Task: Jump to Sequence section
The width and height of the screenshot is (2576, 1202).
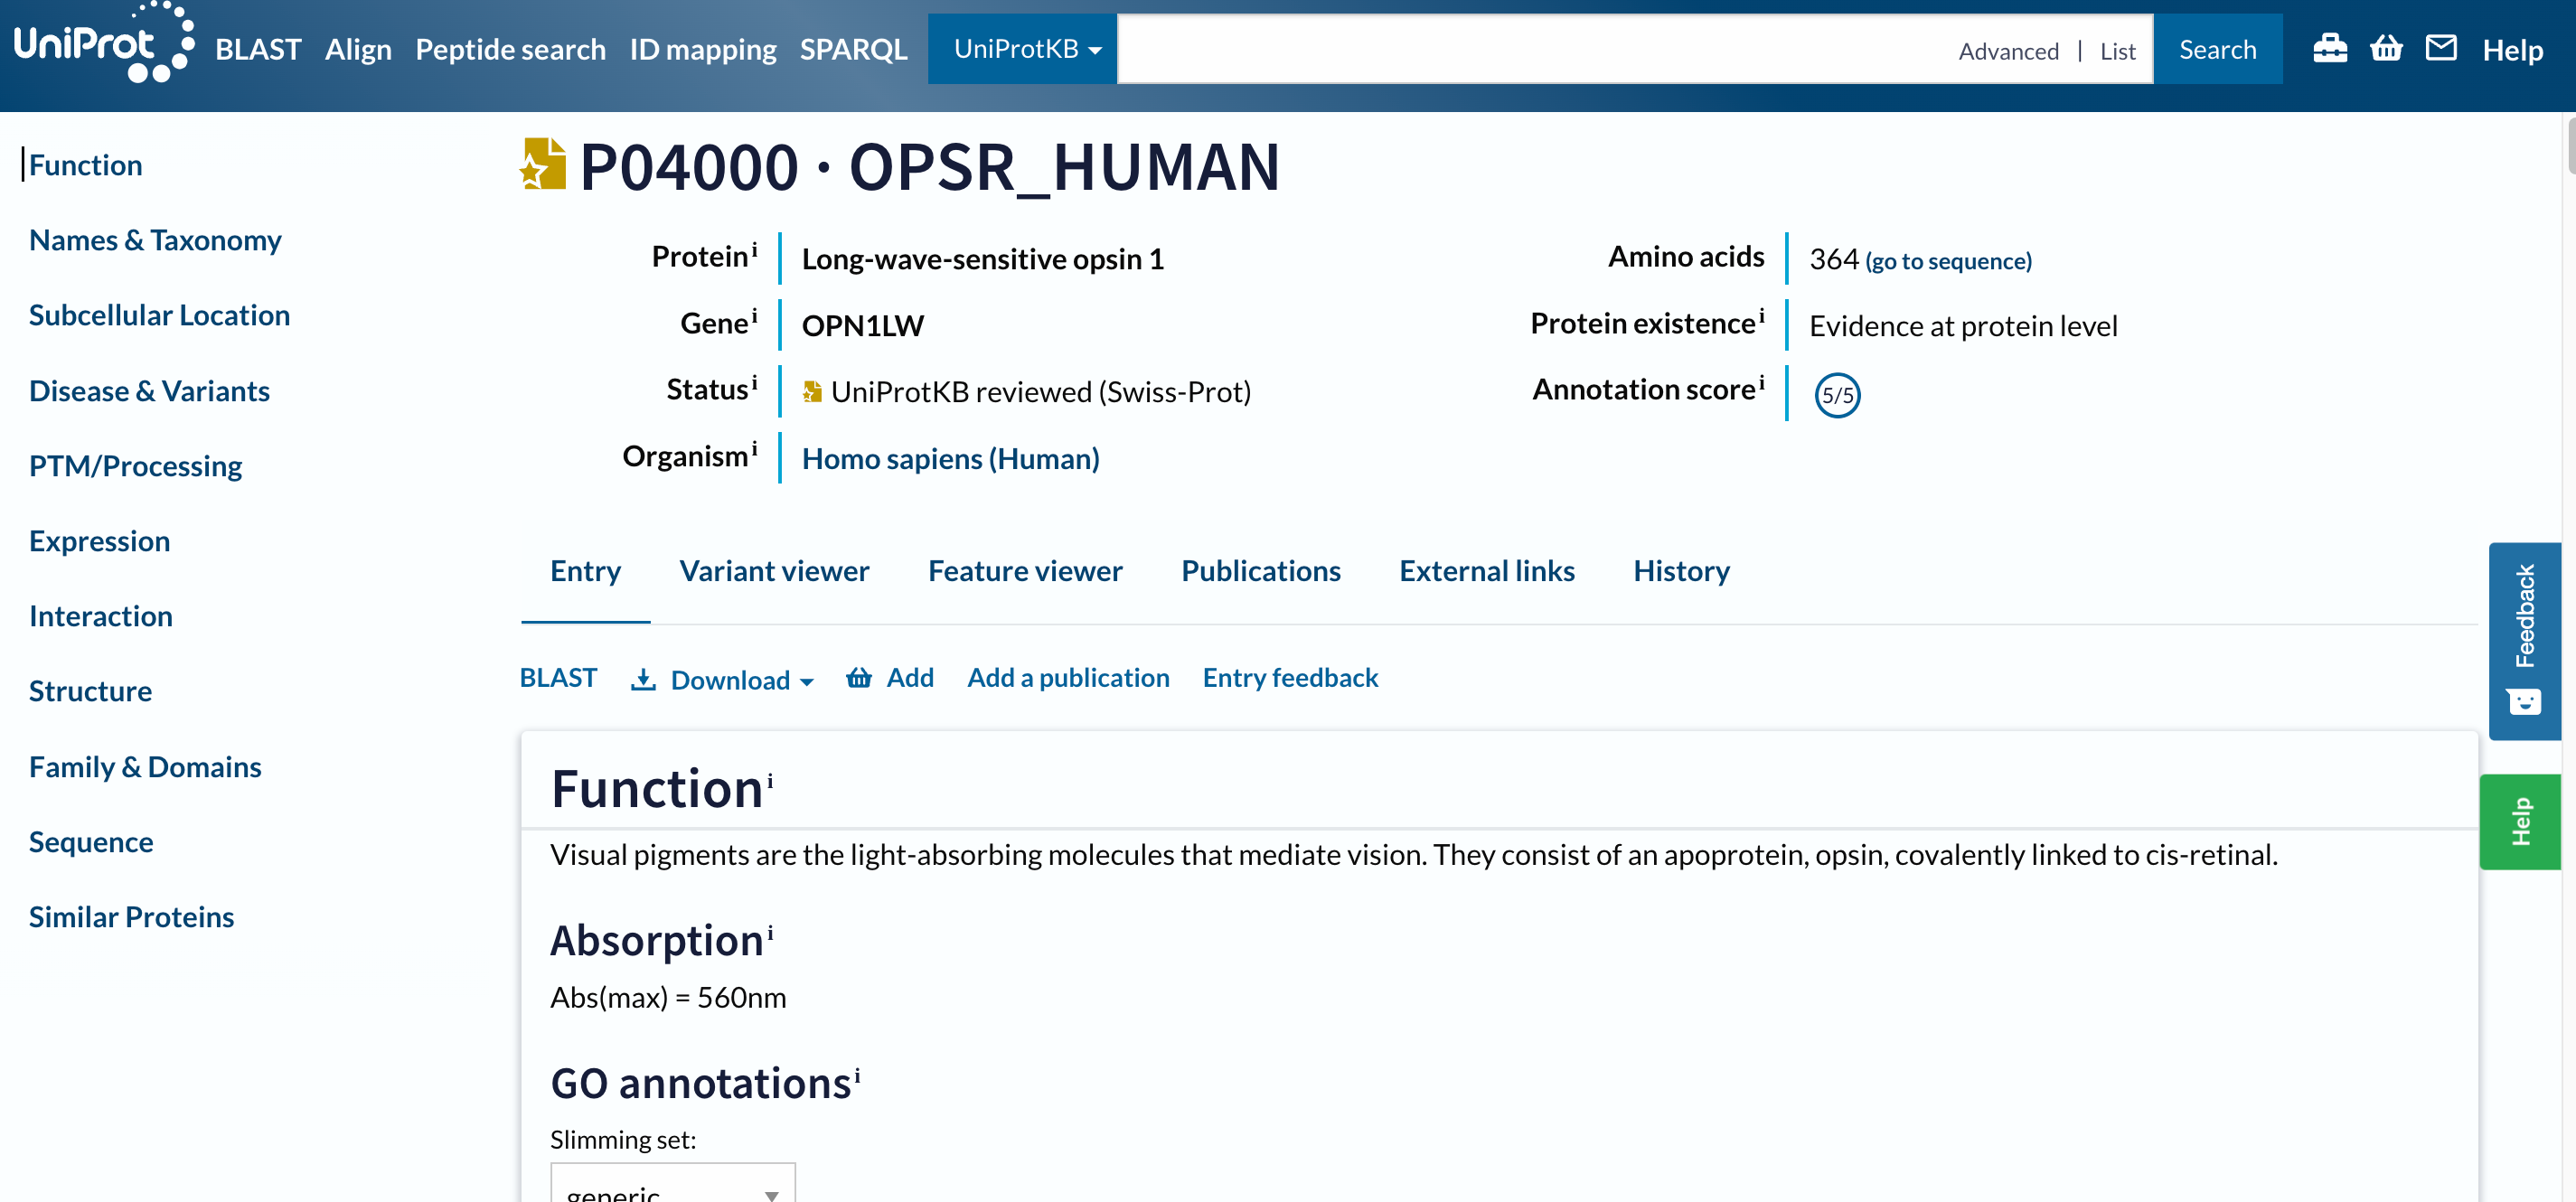Action: coord(92,842)
